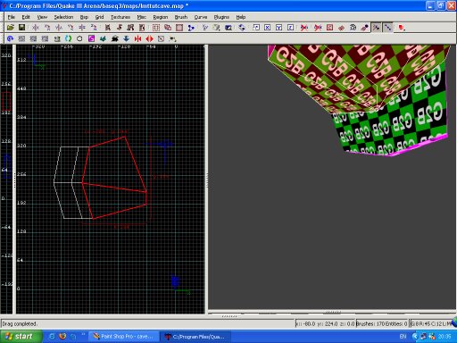Open the Textures menu

coord(120,17)
